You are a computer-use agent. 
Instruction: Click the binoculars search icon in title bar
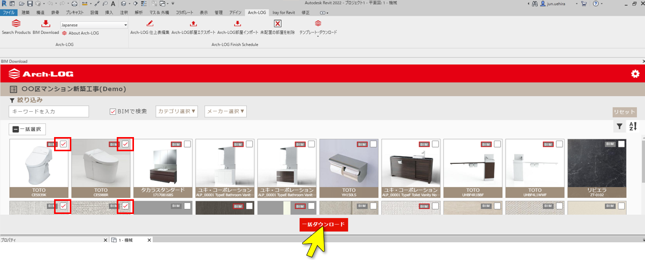coord(534,4)
